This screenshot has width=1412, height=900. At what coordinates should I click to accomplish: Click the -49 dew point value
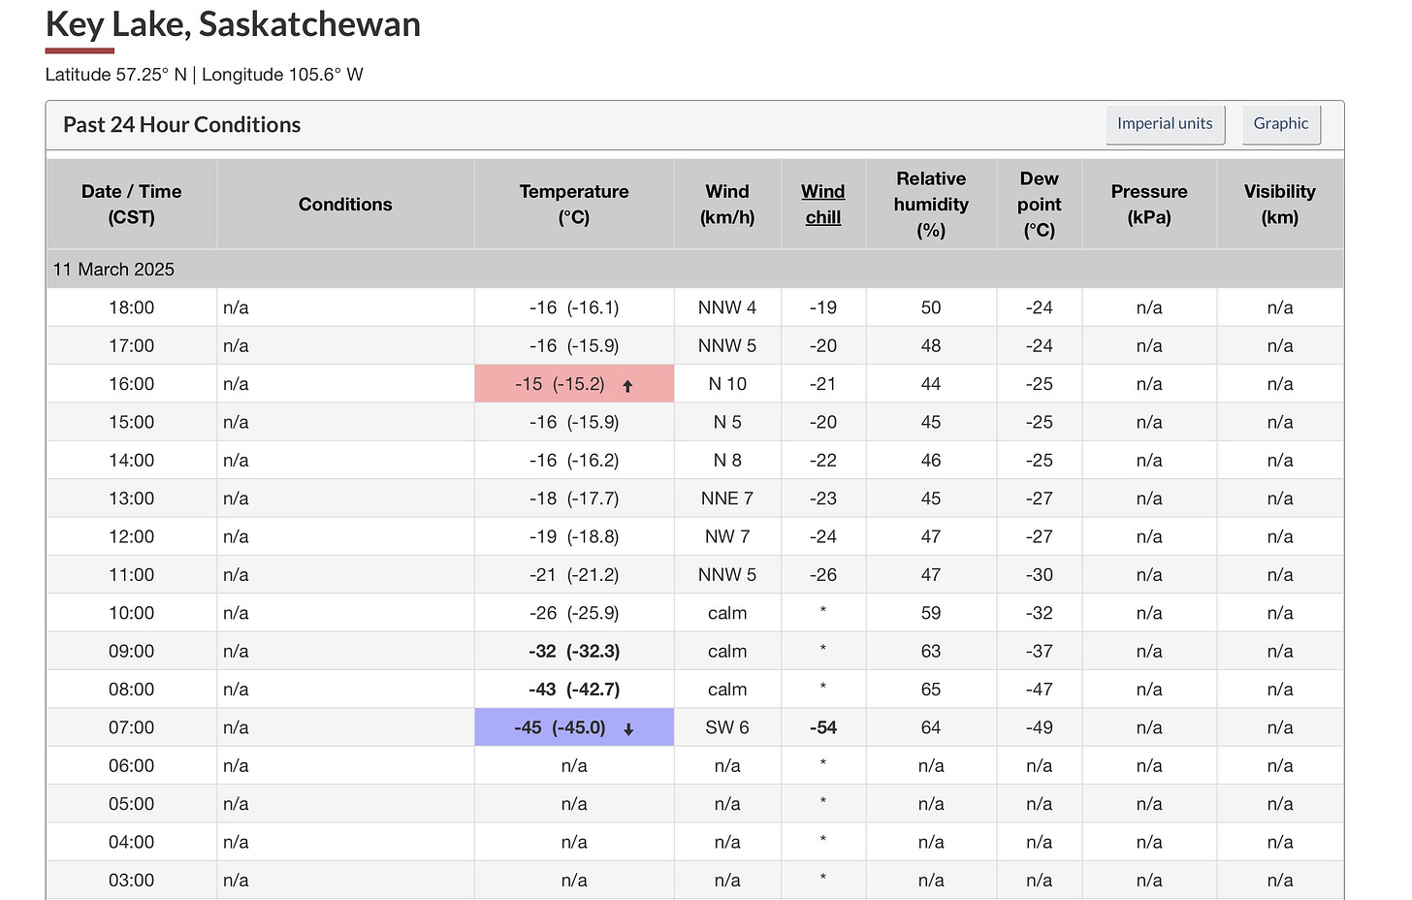(x=1040, y=727)
